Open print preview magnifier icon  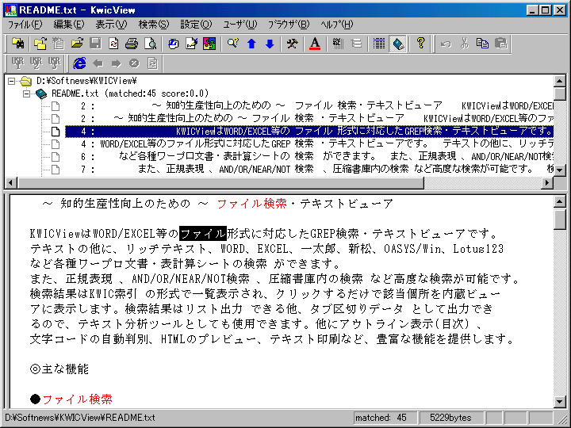150,44
